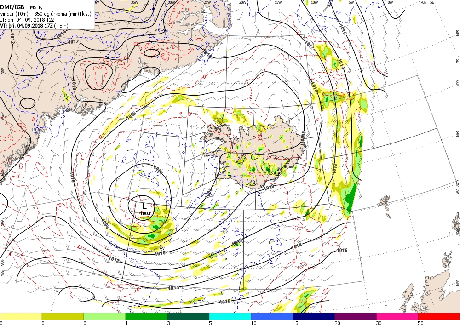Click legend value '3'
The width and height of the screenshot is (460, 326).
[x=168, y=323]
